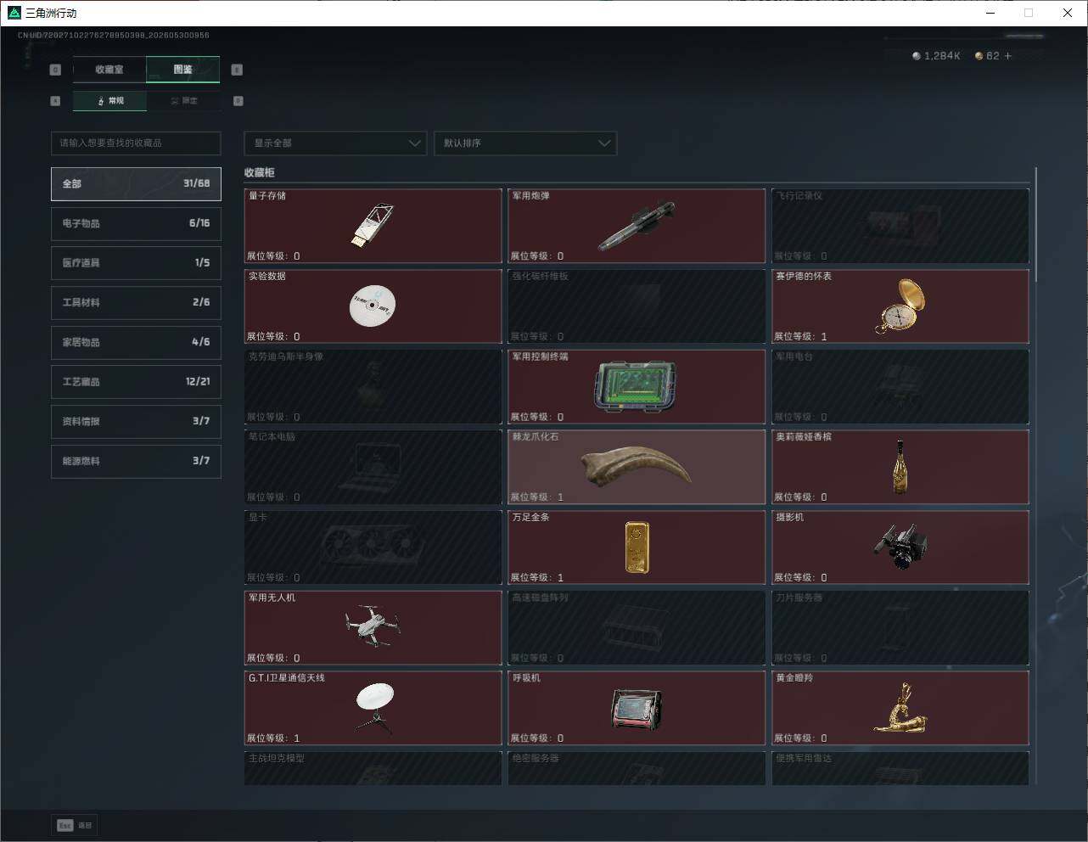
Task: Click the 收藏柜 section heading
Action: point(260,172)
